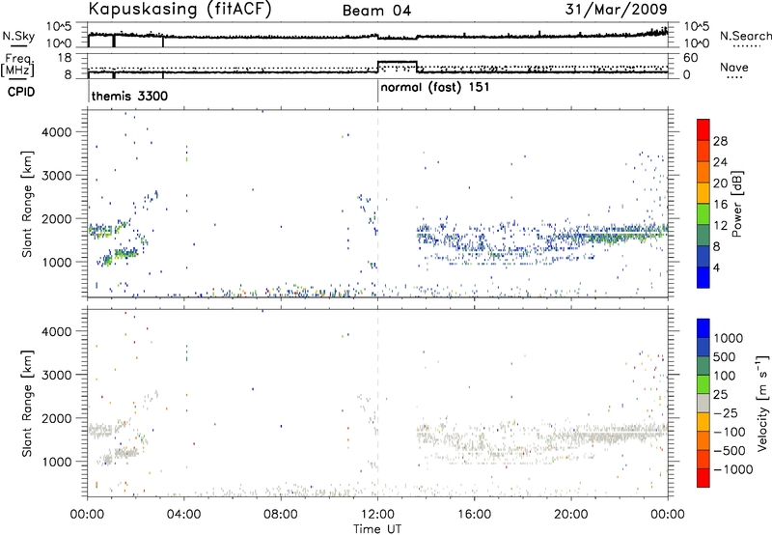
Task: Click the 'Beam 04' label
Action: pyautogui.click(x=376, y=11)
